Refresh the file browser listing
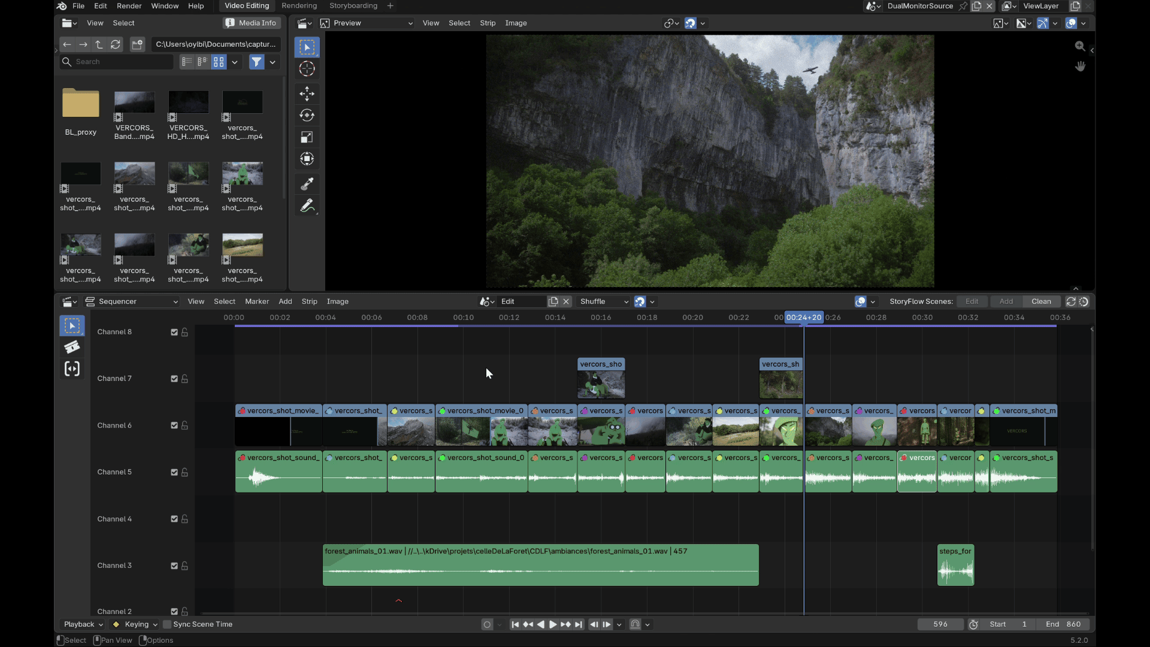This screenshot has height=647, width=1150. (116, 44)
